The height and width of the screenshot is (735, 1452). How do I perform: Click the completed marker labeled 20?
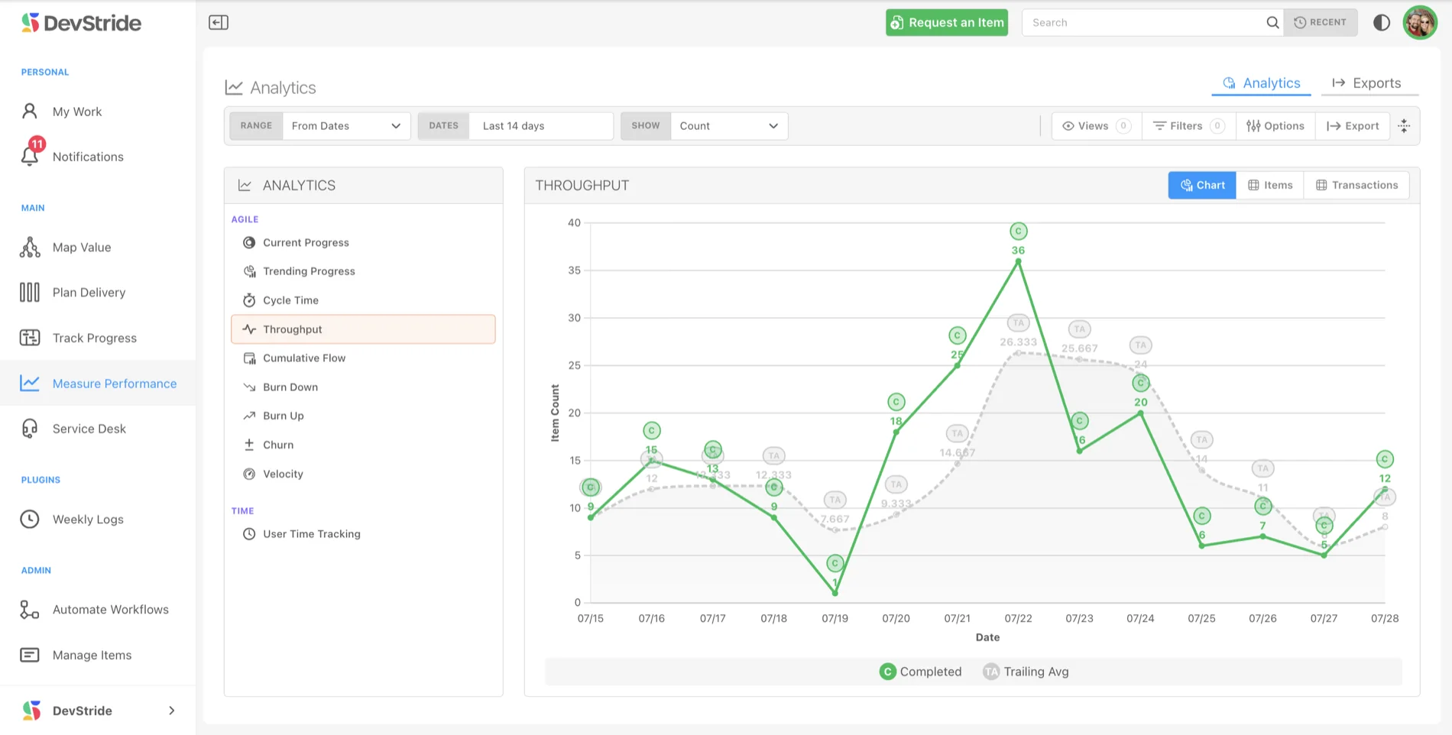point(1141,383)
